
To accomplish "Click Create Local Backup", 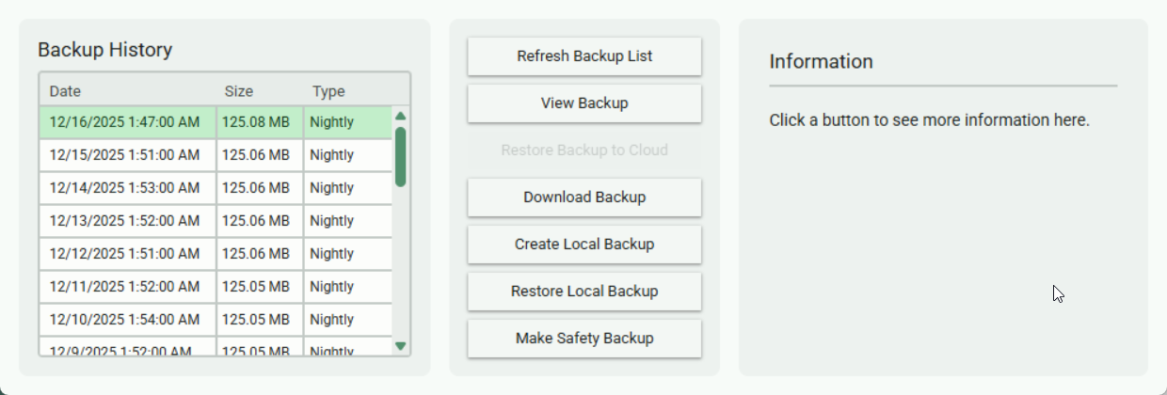I will click(583, 245).
